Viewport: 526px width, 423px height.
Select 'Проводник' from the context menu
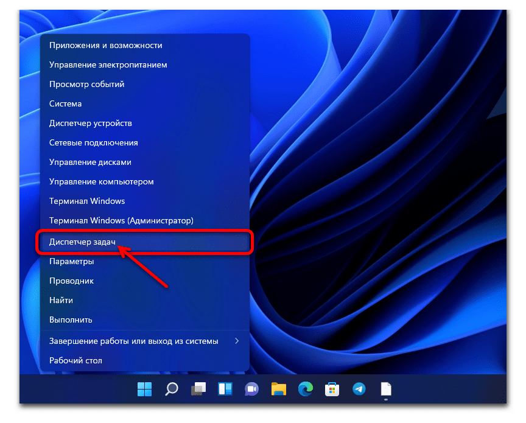145,281
